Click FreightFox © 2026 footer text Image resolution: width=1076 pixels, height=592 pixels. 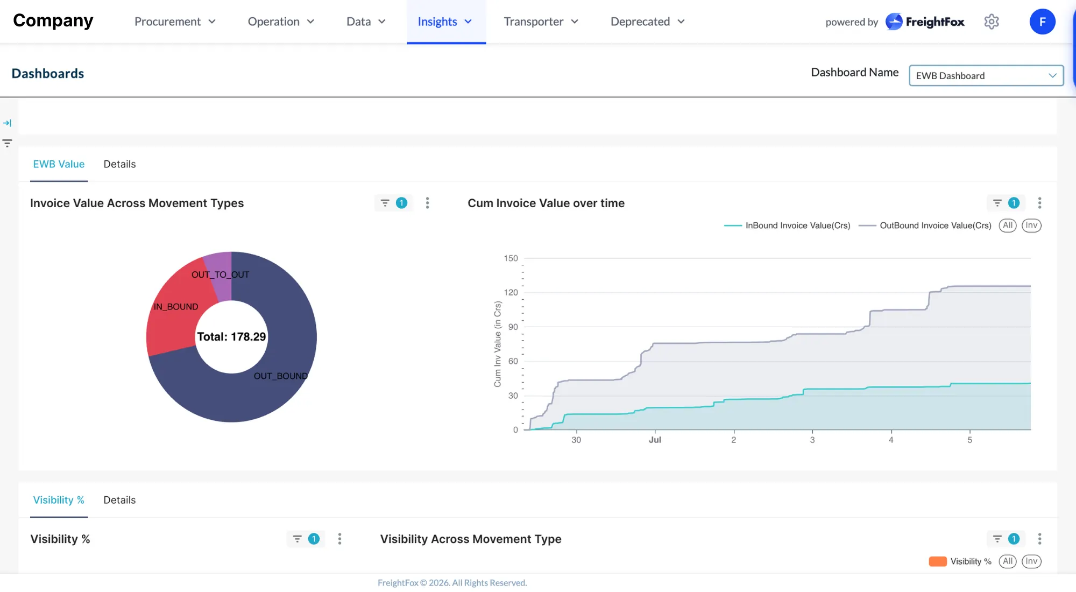[452, 583]
